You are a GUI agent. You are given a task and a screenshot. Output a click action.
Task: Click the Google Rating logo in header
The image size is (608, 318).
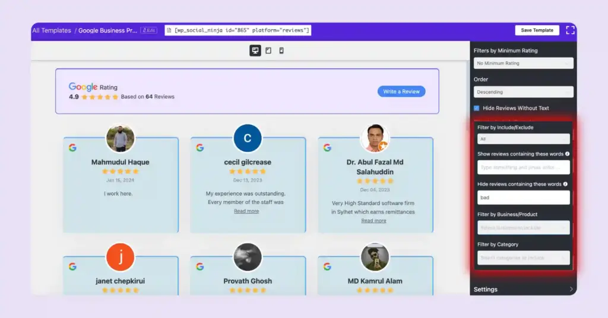83,87
